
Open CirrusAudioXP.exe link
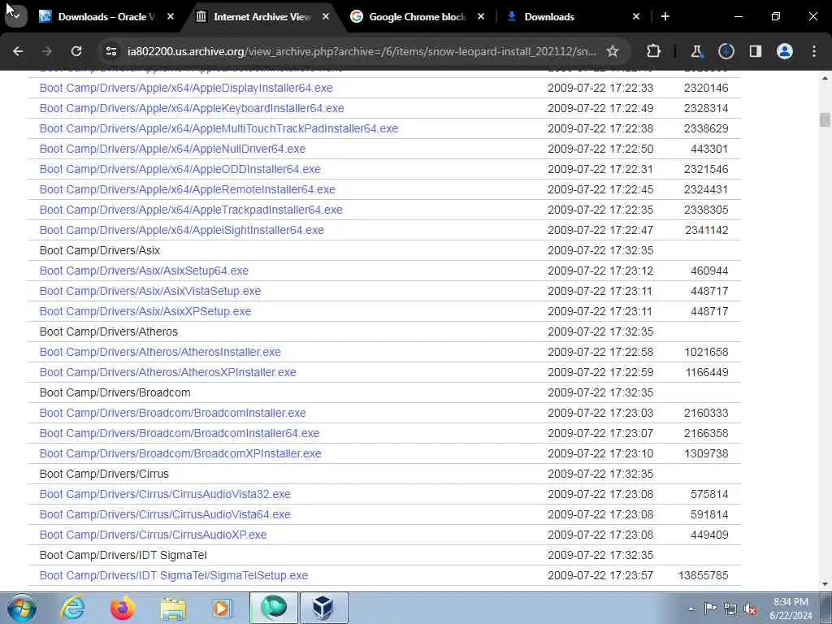point(153,535)
